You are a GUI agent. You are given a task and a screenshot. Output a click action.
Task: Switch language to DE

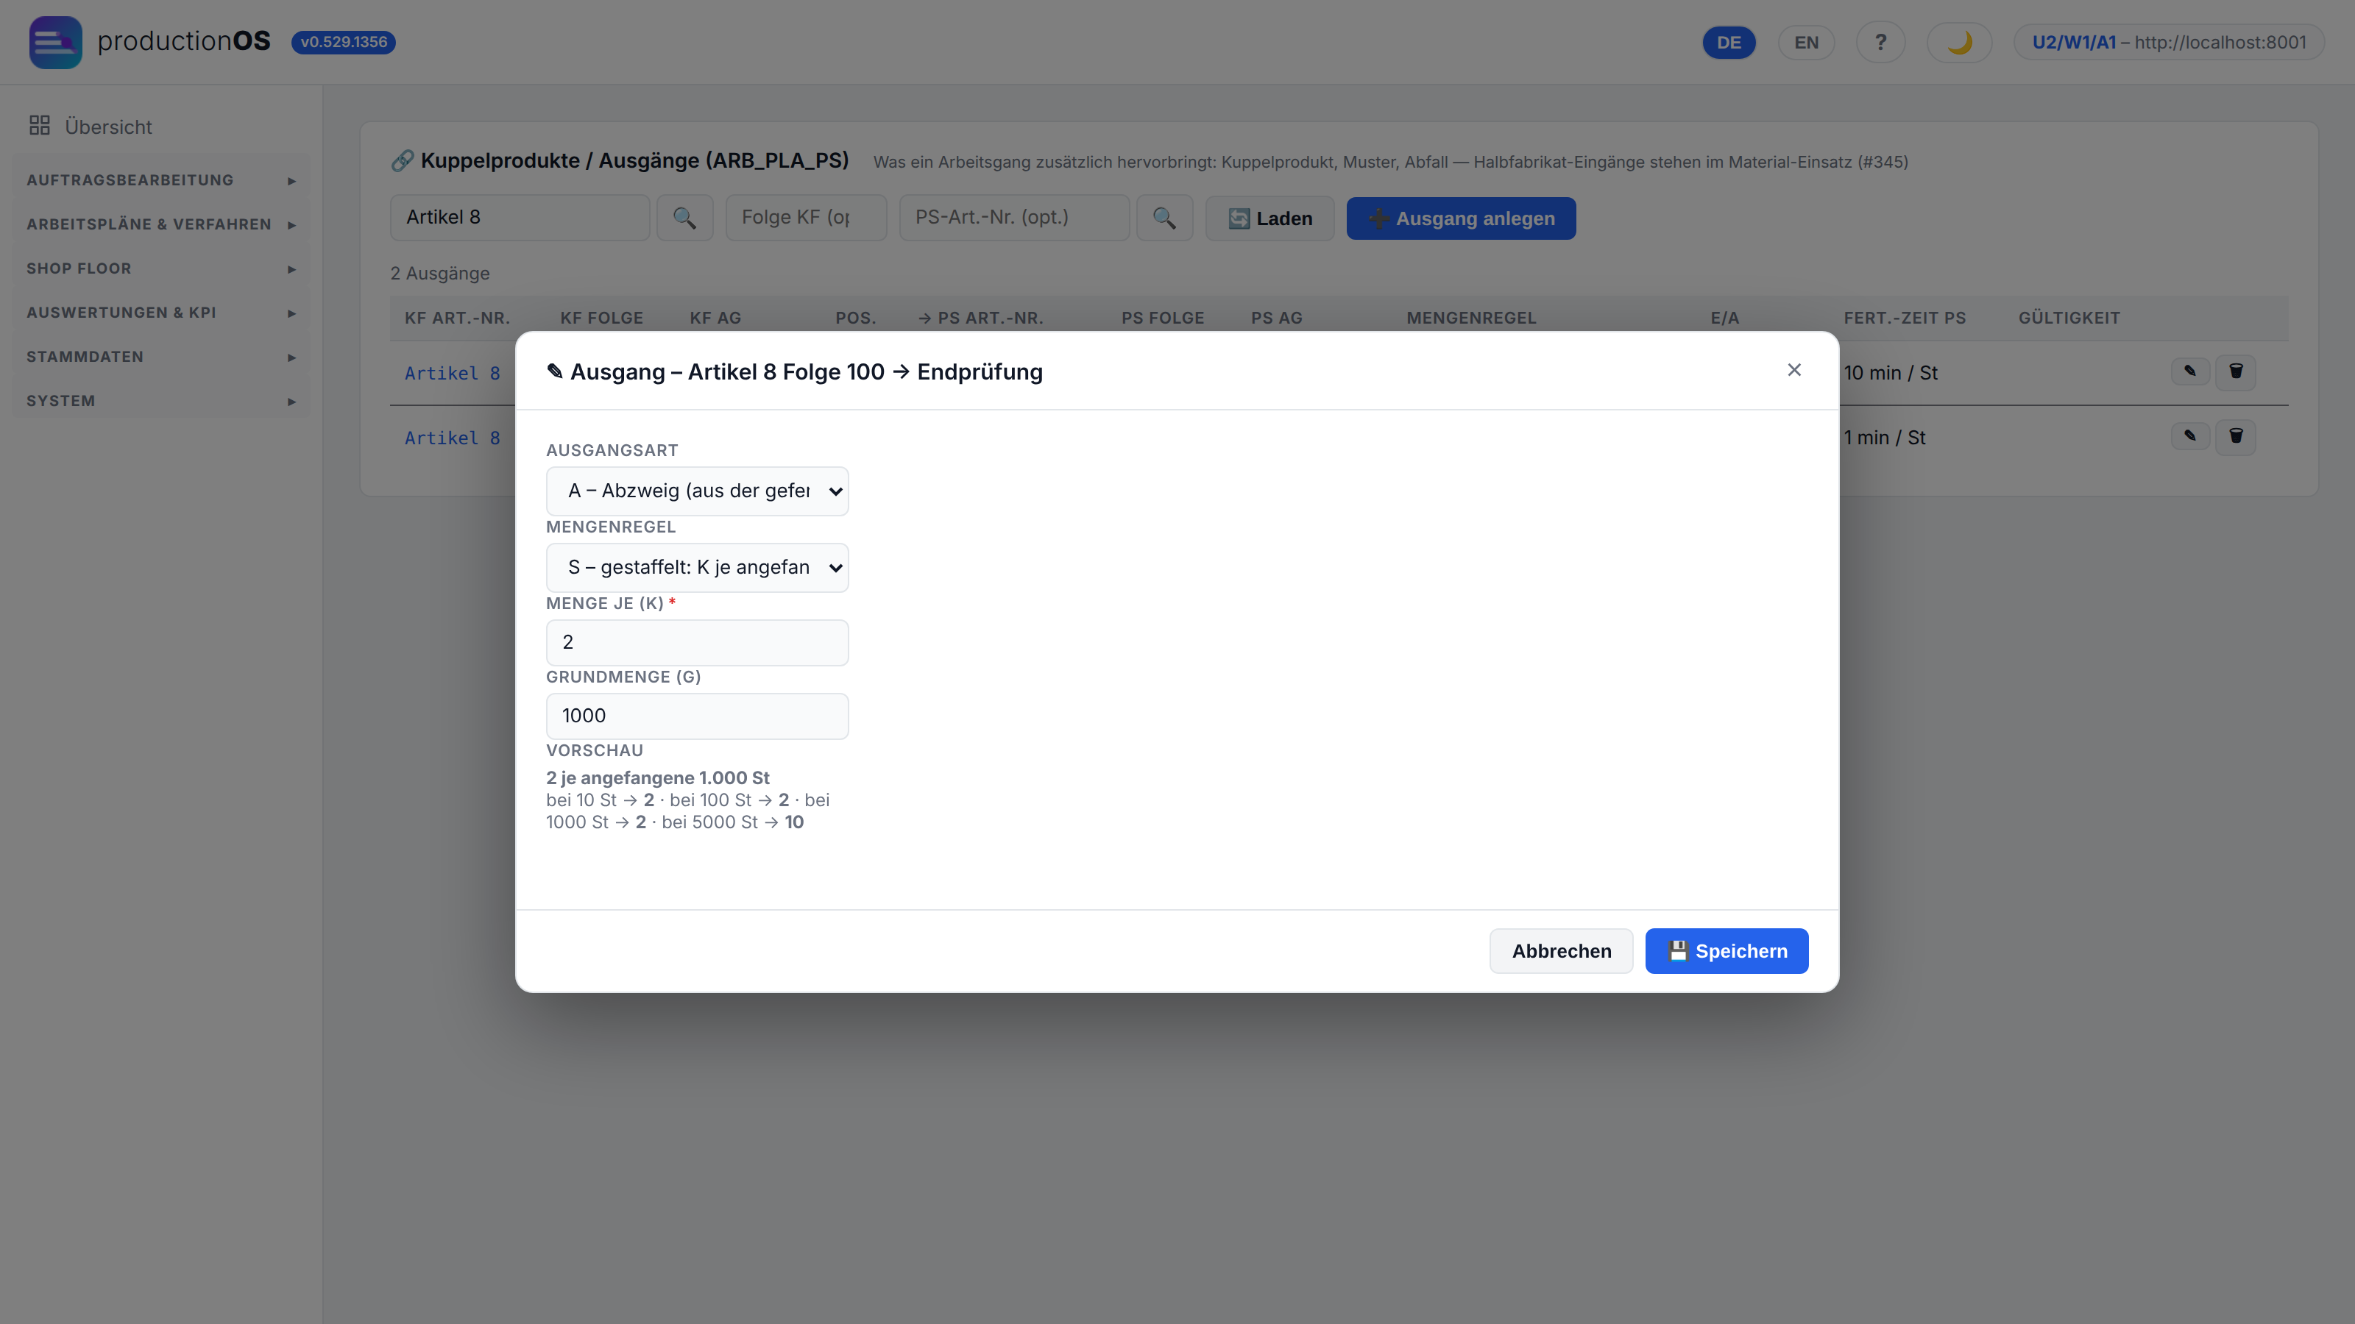tap(1728, 42)
